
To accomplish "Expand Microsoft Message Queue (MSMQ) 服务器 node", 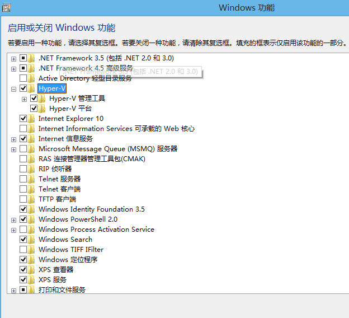I will tap(13, 149).
